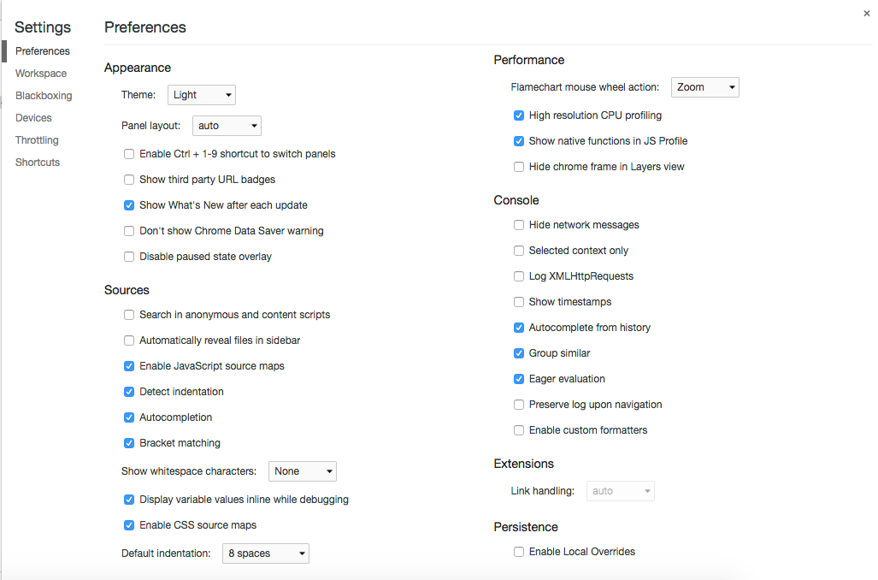Tick Enable Local Overrides checkbox
The image size is (878, 580).
pos(519,552)
